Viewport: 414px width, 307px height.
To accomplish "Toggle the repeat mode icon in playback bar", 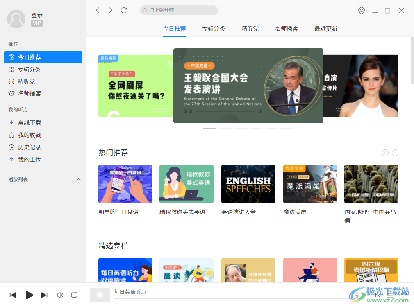I will 74,295.
